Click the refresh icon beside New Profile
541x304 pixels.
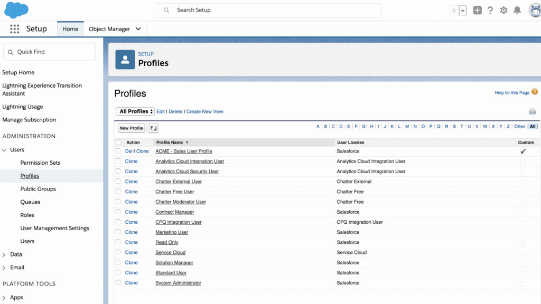(x=153, y=128)
